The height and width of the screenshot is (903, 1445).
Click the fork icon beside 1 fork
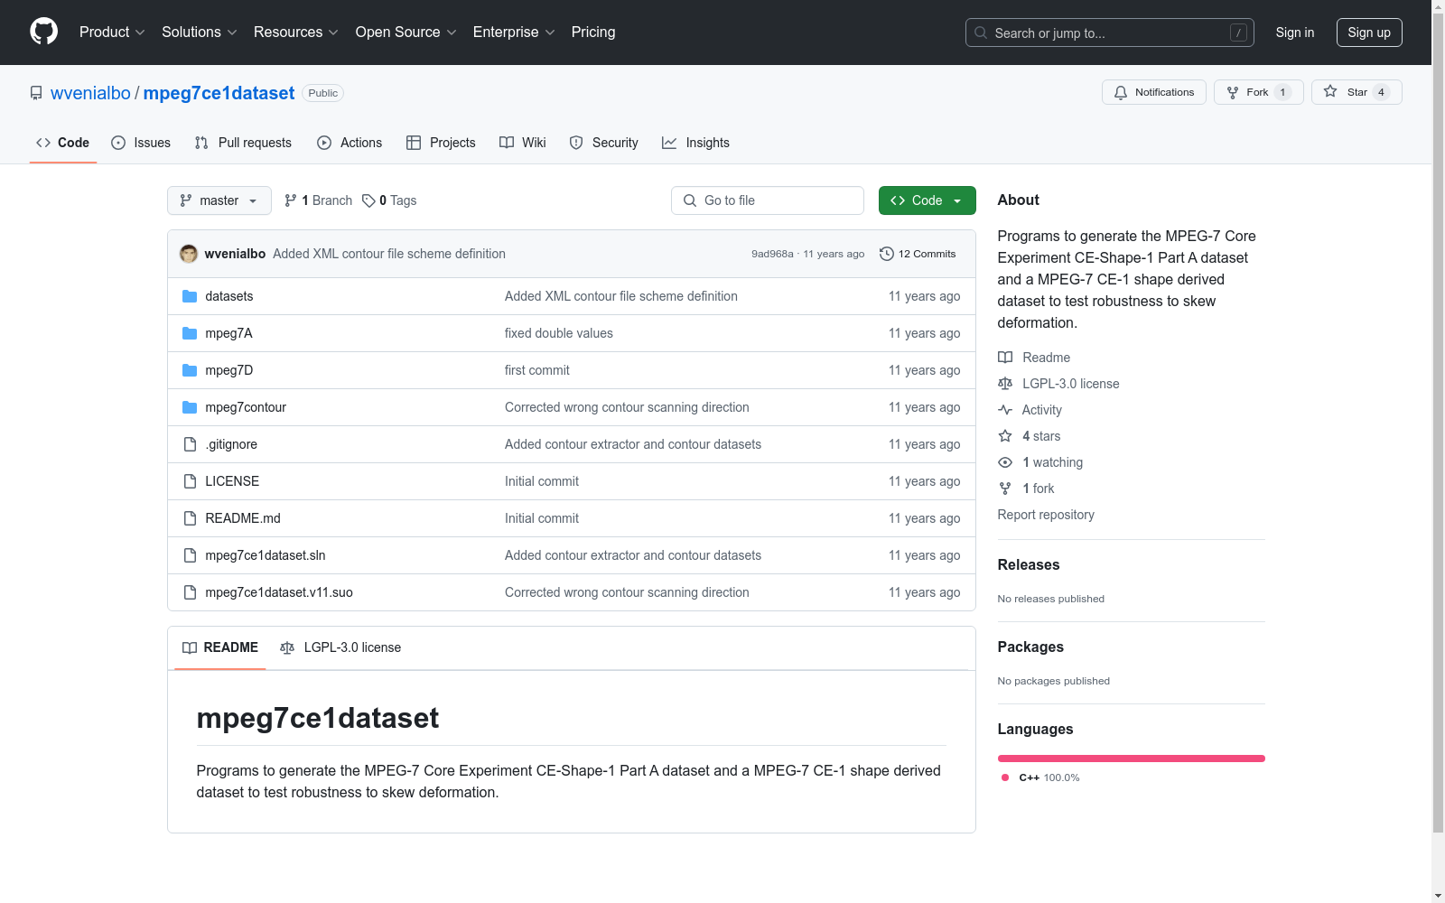coord(1005,489)
